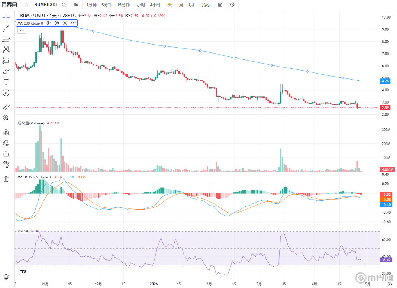Switch to the 1月 monthly timeframe
The image size is (397, 288).
tap(191, 5)
